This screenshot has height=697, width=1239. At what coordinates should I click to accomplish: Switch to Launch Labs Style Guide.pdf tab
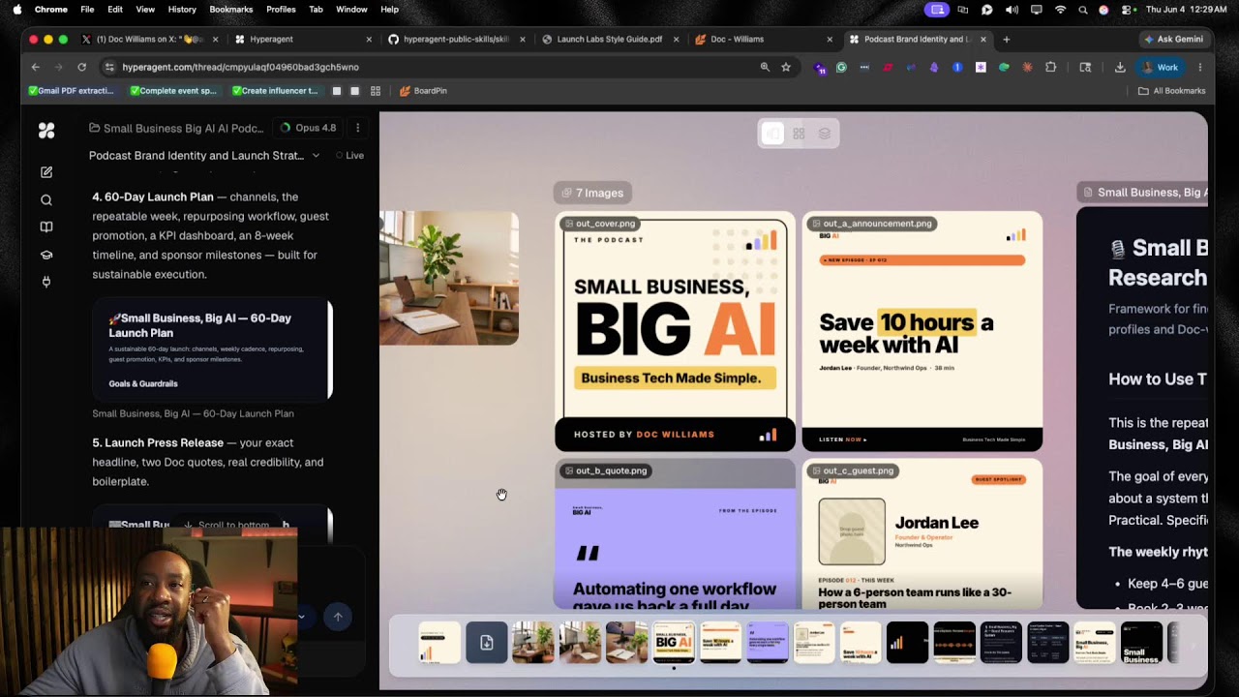pos(610,40)
